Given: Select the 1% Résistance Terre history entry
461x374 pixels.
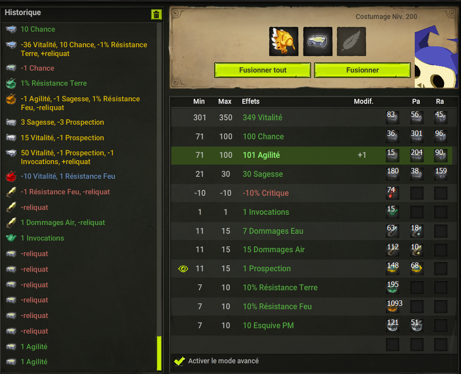Looking at the screenshot, I should point(54,83).
